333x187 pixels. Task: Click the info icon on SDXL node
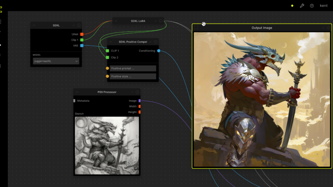(x=79, y=25)
